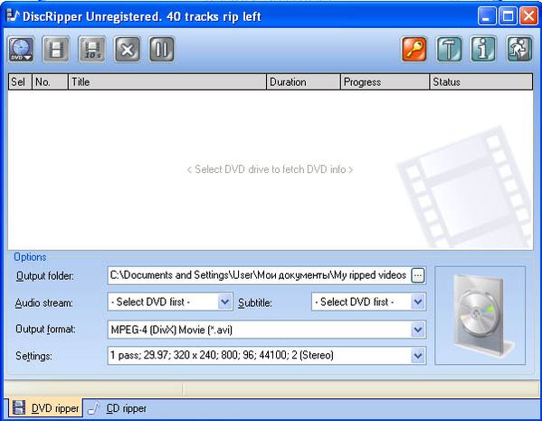Expand the Audio stream dropdown
This screenshot has height=421, width=542.
pyautogui.click(x=224, y=302)
